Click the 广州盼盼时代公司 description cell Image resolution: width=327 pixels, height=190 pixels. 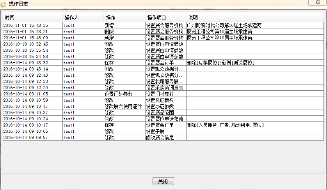coord(224,25)
